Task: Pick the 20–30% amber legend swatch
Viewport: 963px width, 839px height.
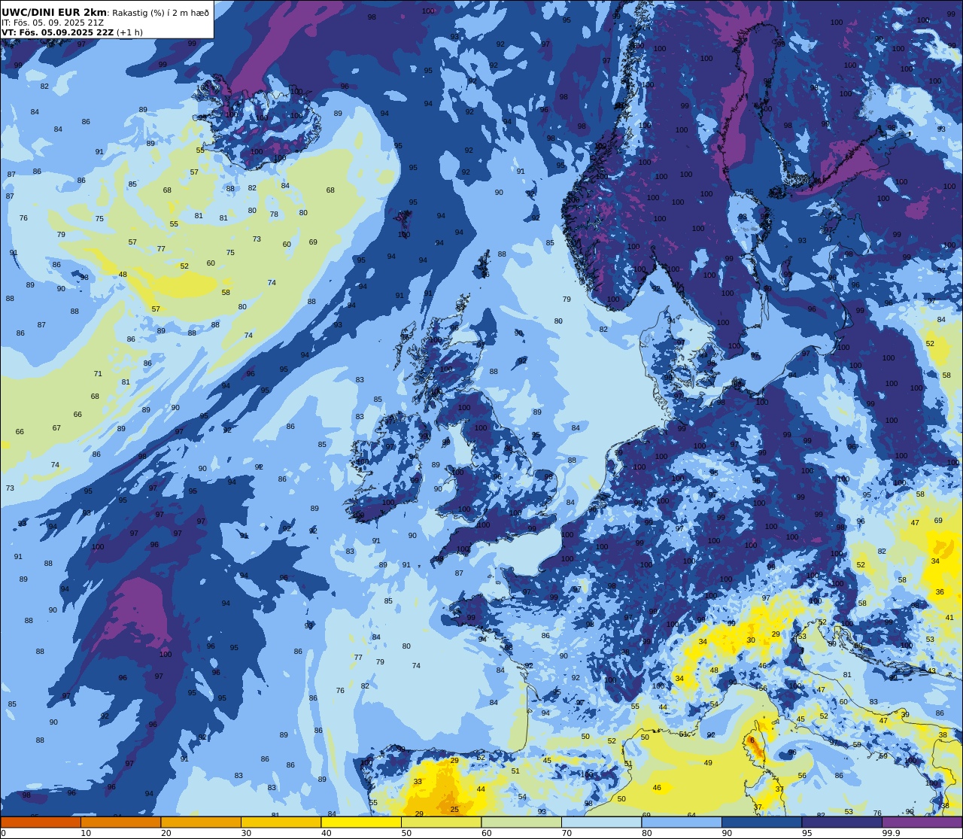Action: 201,822
